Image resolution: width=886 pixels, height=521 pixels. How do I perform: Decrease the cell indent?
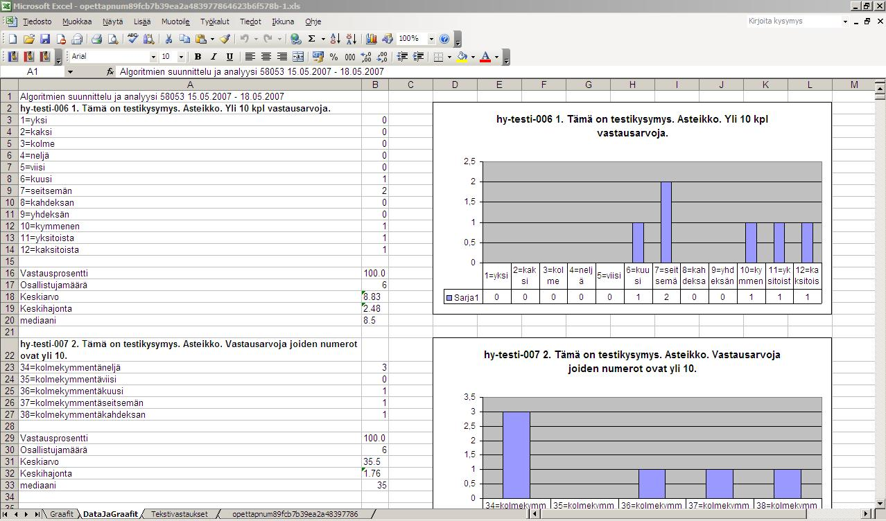coord(402,57)
